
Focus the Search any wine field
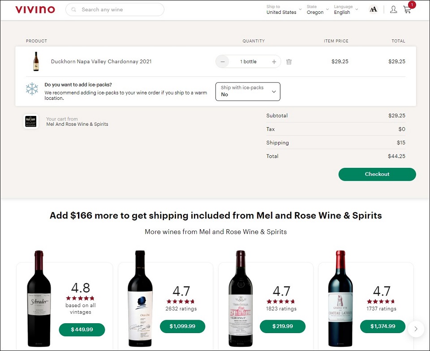[115, 9]
